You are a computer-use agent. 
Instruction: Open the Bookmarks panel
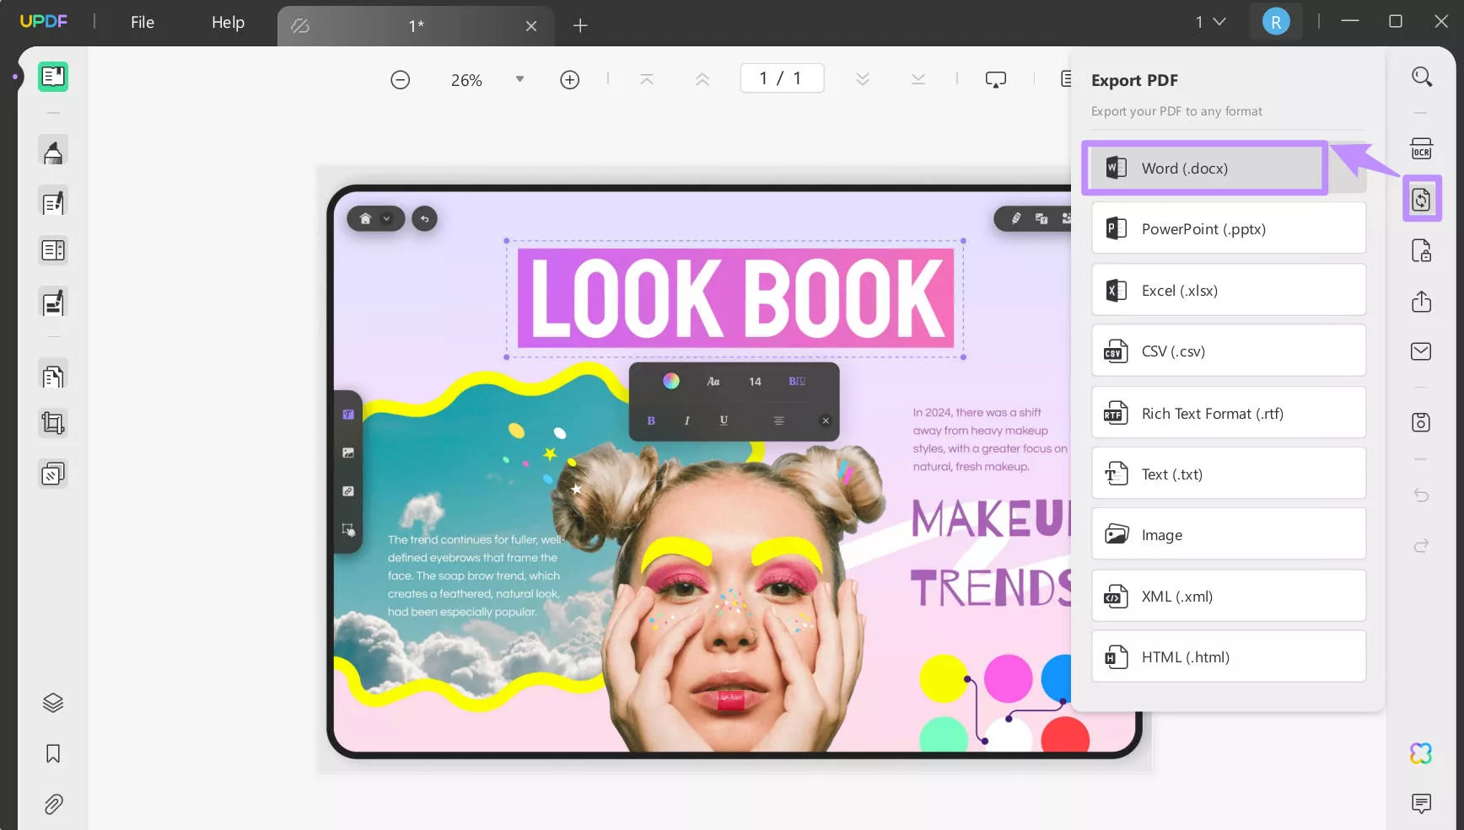(x=53, y=753)
